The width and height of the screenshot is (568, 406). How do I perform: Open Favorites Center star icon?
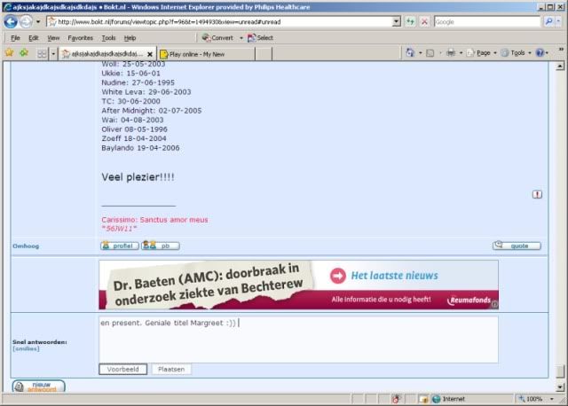[10, 53]
